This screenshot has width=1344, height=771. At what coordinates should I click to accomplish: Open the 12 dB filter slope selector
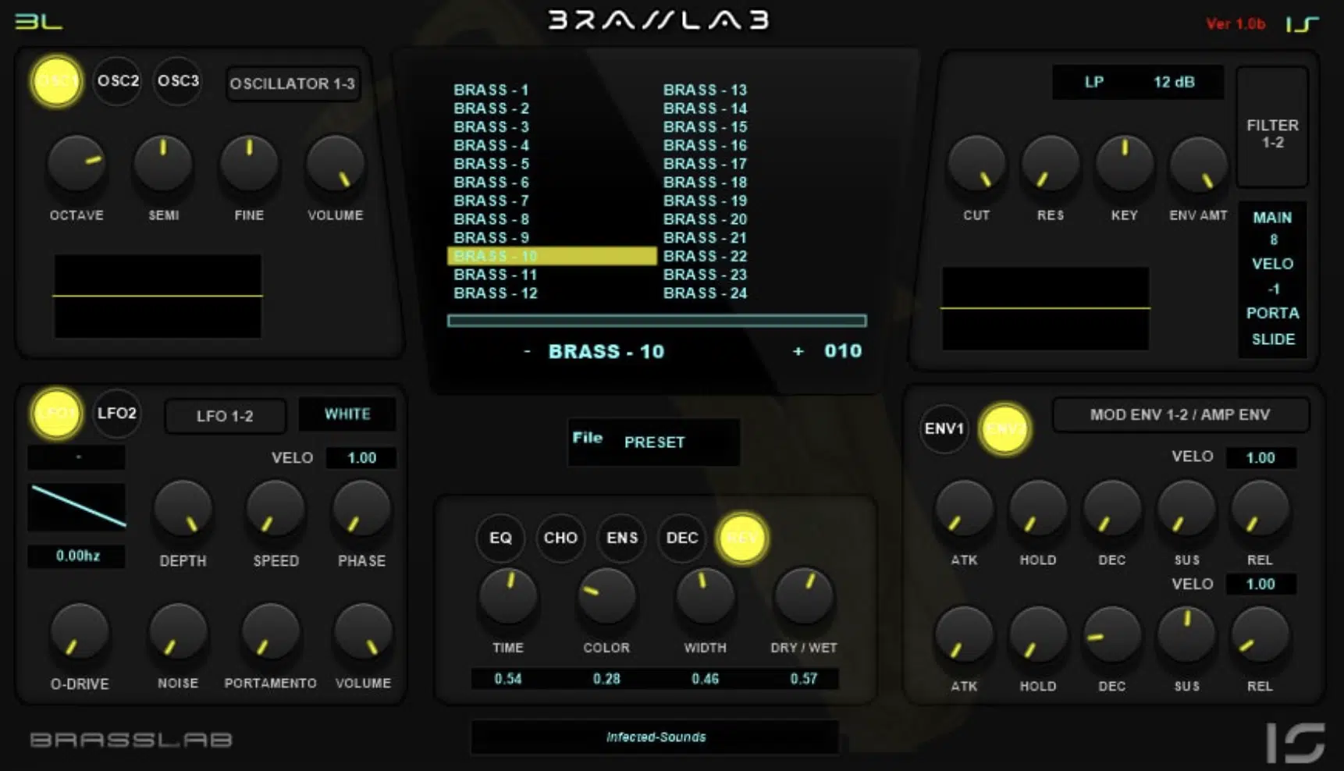tap(1175, 82)
